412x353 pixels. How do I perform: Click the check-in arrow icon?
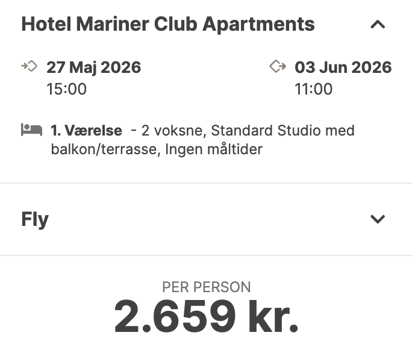click(29, 66)
